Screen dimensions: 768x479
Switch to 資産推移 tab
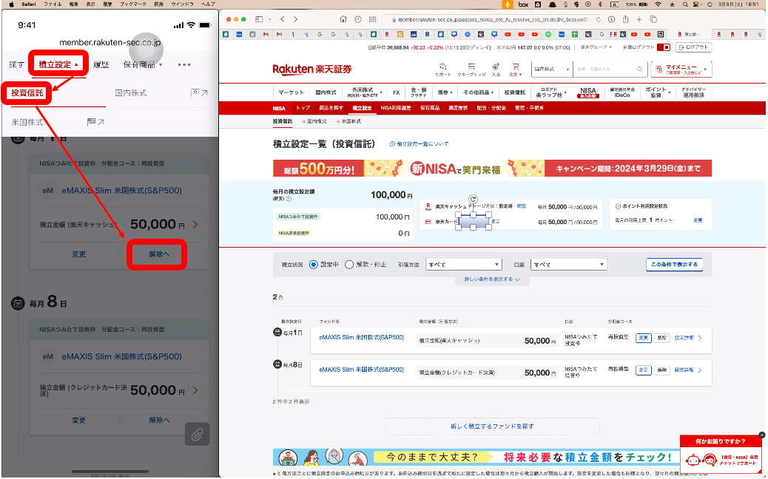click(x=458, y=108)
